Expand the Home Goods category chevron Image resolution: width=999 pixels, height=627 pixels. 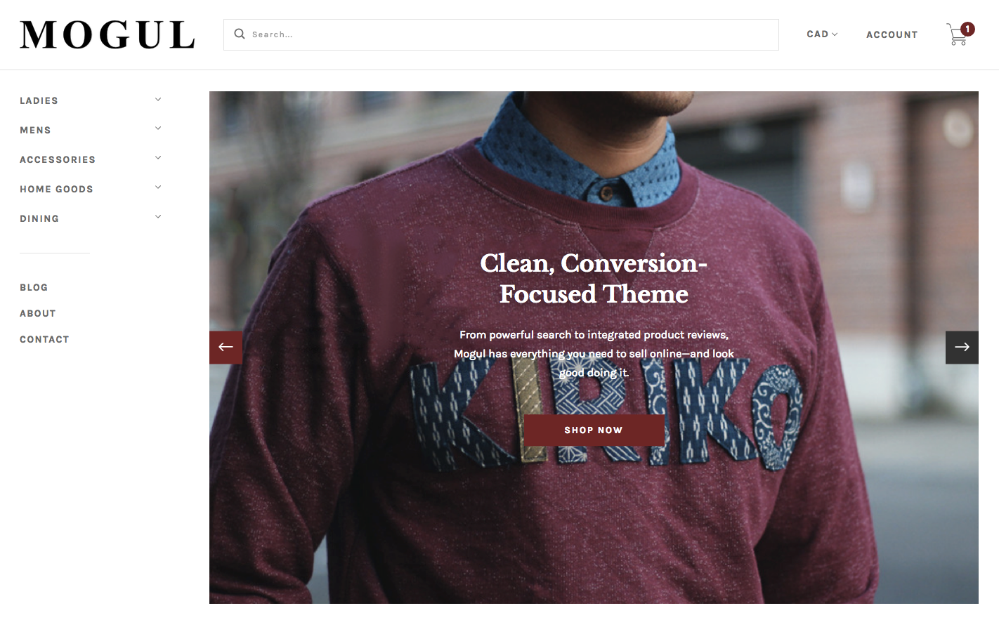(158, 187)
